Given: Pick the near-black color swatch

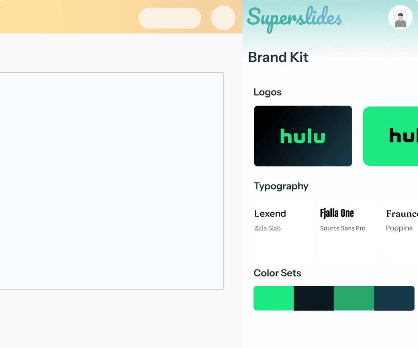Looking at the screenshot, I should (x=314, y=298).
